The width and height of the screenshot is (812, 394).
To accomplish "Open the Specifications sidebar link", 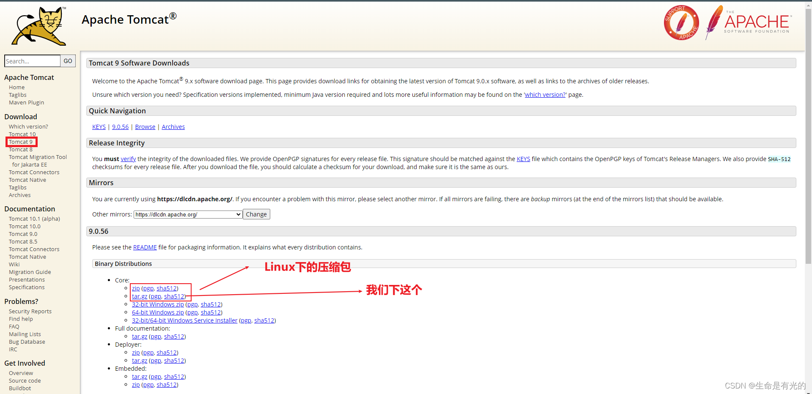I will coord(27,287).
